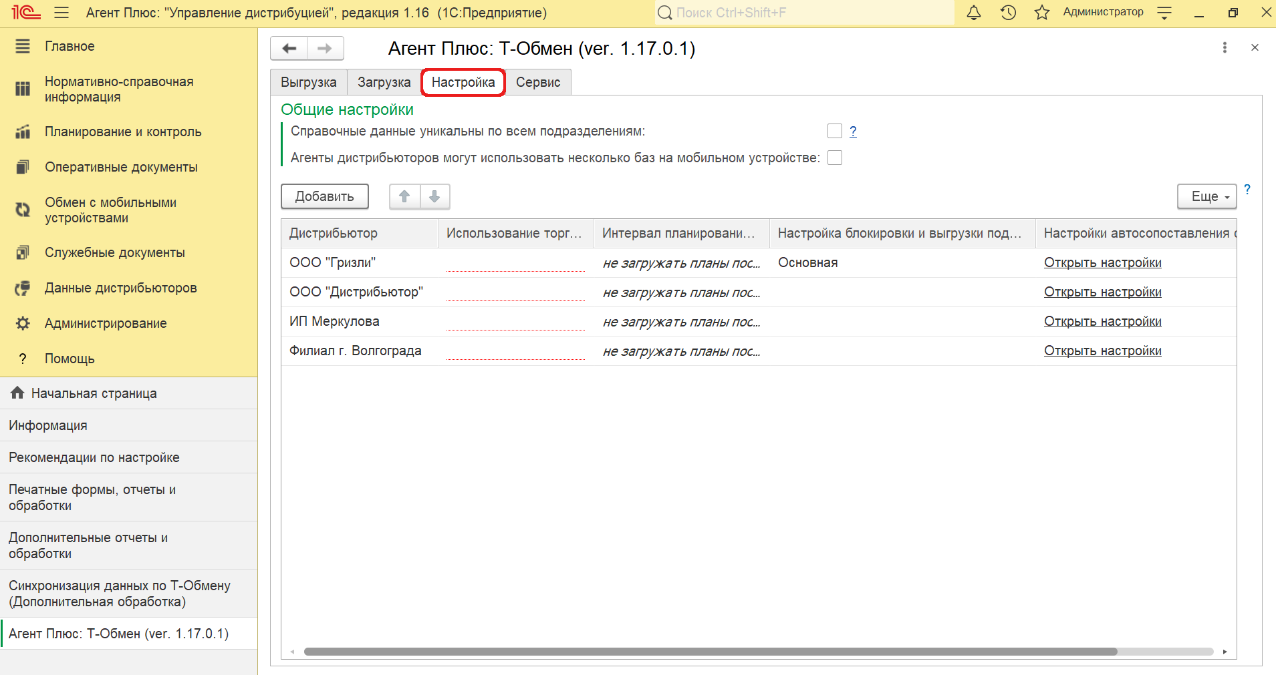Image resolution: width=1276 pixels, height=675 pixels.
Task: Move row down with arrow button
Action: 434,196
